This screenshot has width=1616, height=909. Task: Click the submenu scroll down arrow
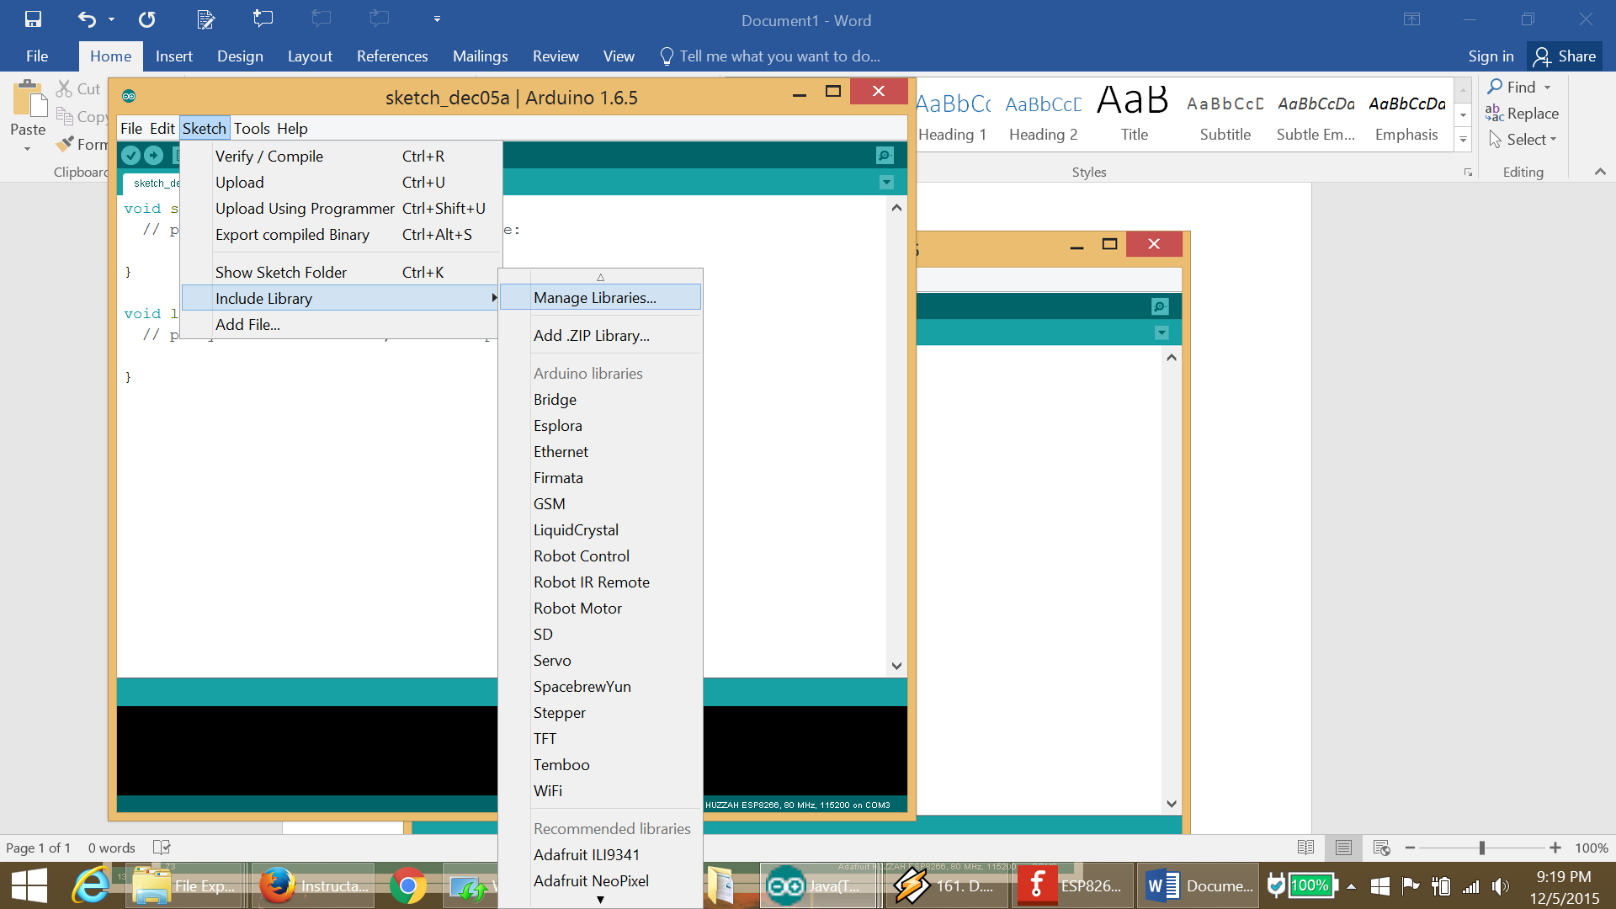600,900
